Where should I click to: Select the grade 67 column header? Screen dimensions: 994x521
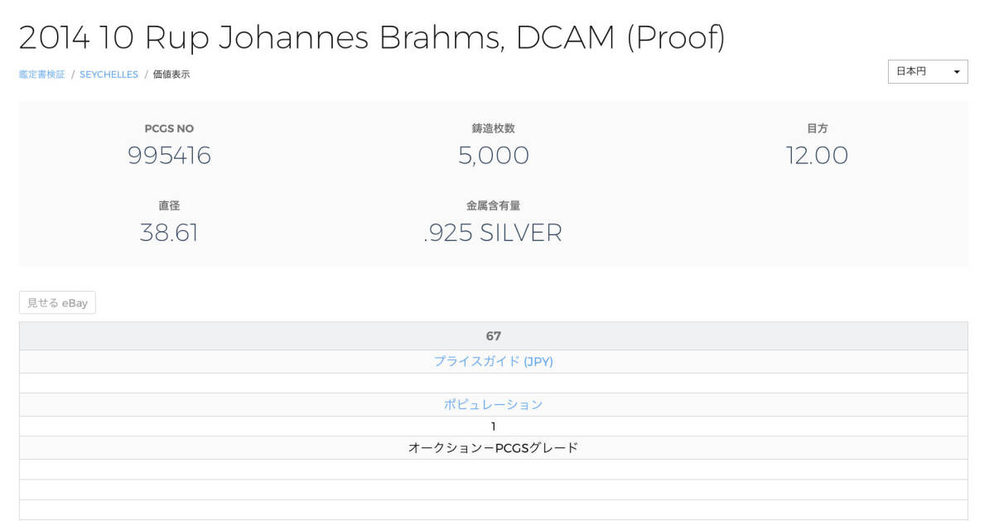pos(493,336)
